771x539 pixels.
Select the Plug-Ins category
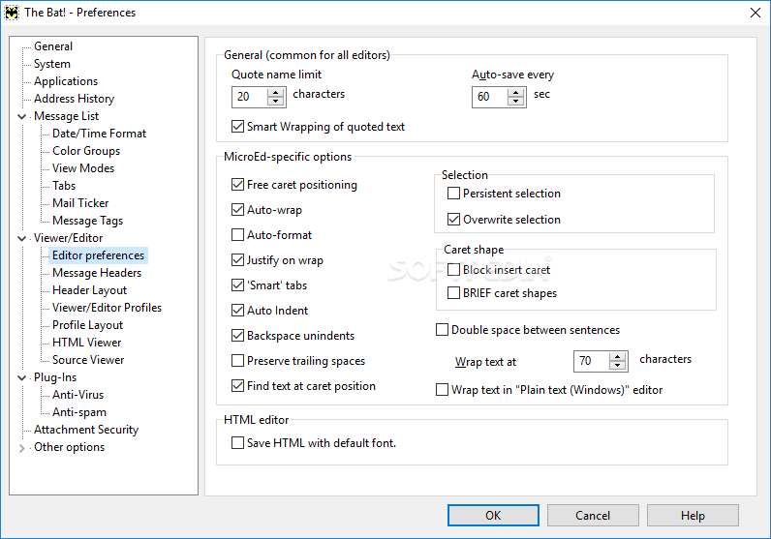click(55, 377)
